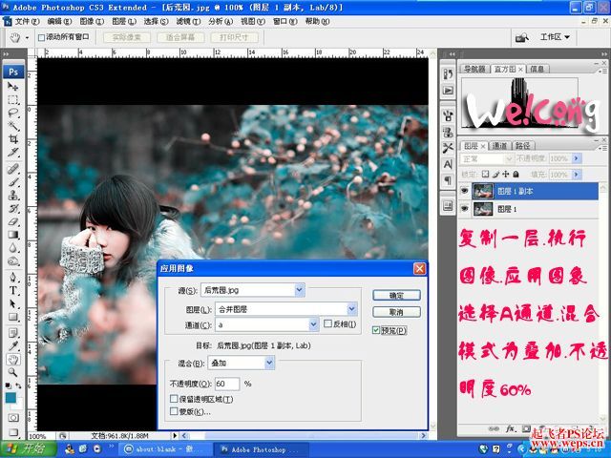Switch to the 通道 (Channels) panel tab
Viewport: 611px width, 458px height.
point(499,146)
